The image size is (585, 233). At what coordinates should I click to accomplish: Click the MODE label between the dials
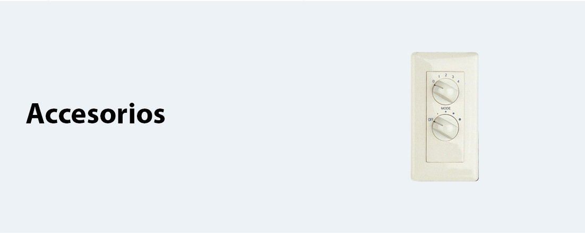[x=445, y=109]
